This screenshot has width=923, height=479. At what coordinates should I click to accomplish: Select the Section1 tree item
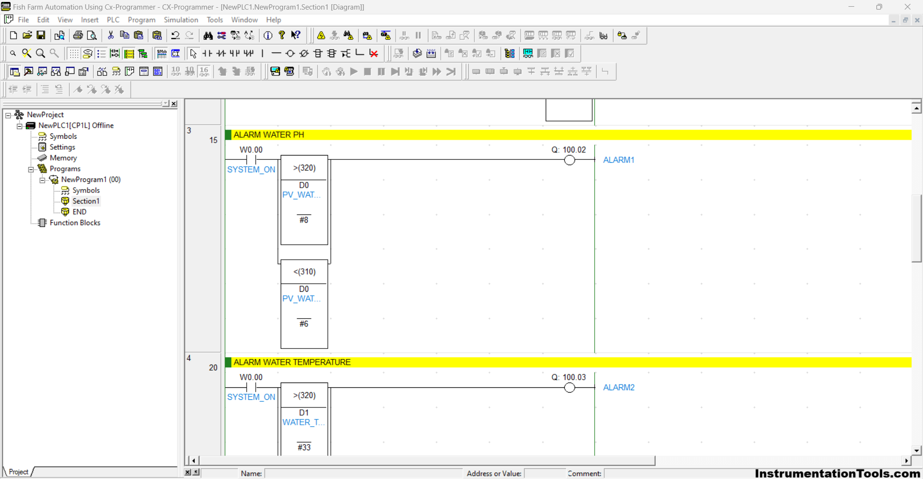tap(86, 201)
